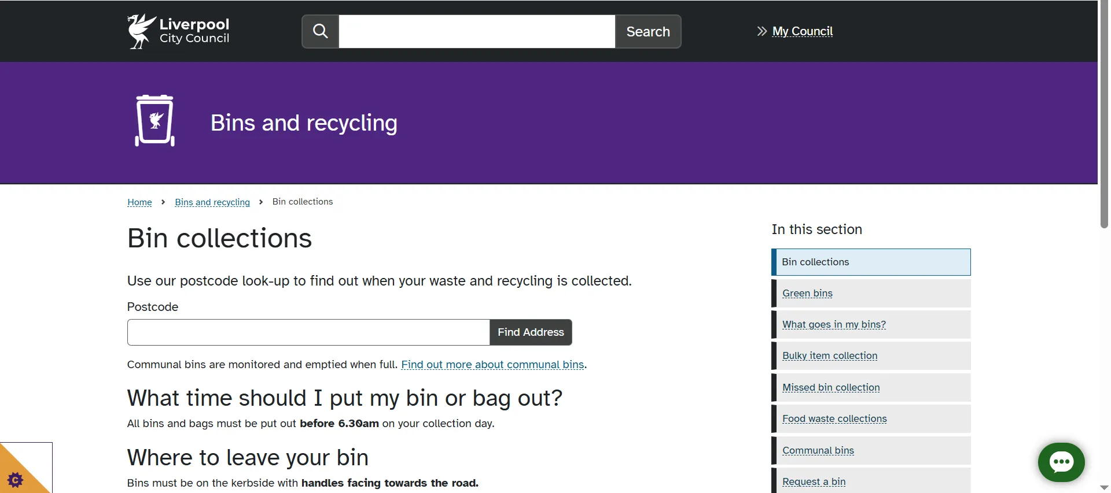Open the My Council link
Viewport: 1111px width, 493px height.
[803, 31]
